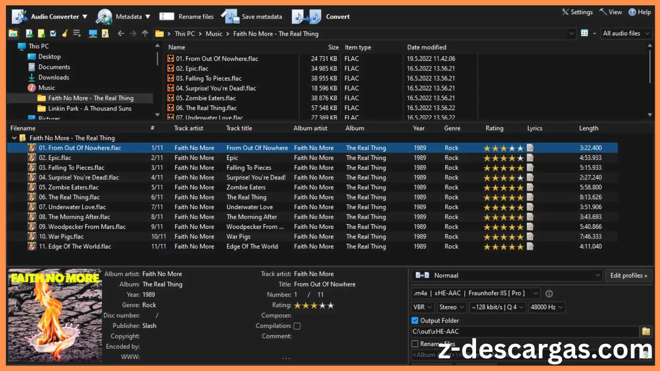The width and height of the screenshot is (660, 371).
Task: Open lyrics icon for War Pigs row
Action: (530, 236)
